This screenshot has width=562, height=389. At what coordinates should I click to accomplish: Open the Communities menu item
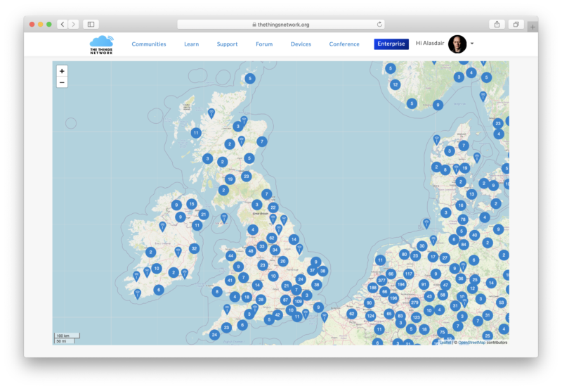(149, 44)
